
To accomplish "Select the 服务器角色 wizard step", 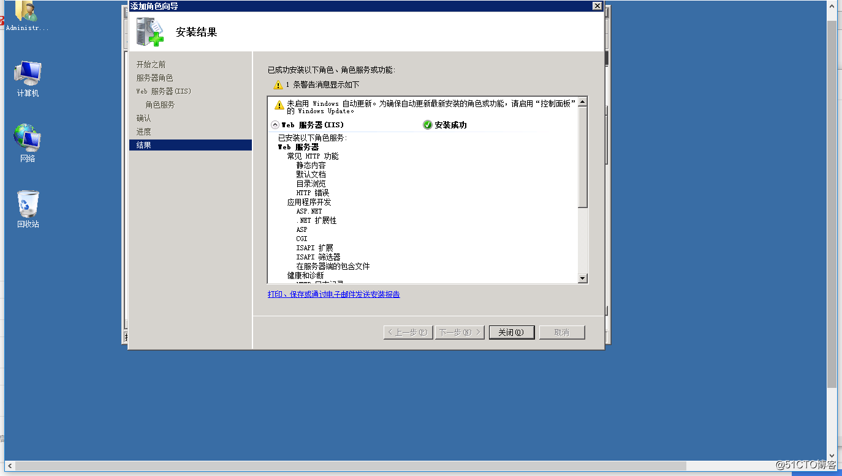I will [x=154, y=78].
